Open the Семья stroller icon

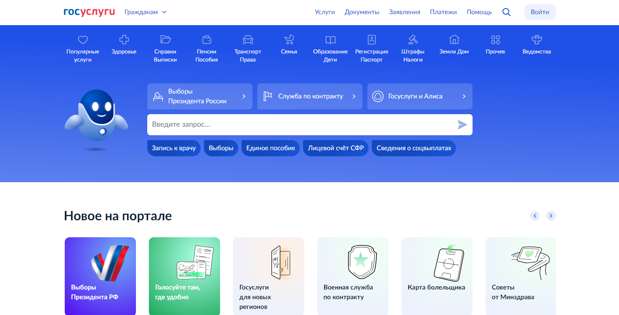point(289,40)
